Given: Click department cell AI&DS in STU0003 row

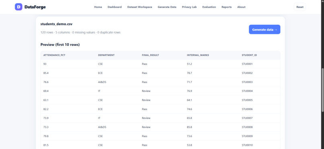Looking at the screenshot, I should point(102,82).
